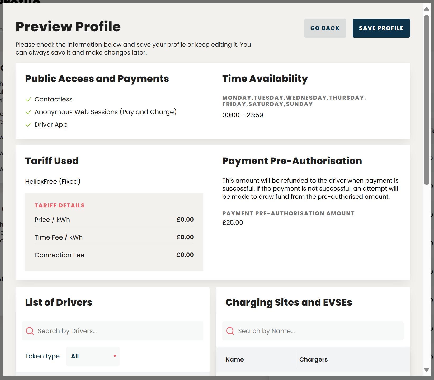
Task: Click the checkmark beside Anonymous Web Sessions
Action: pyautogui.click(x=28, y=112)
